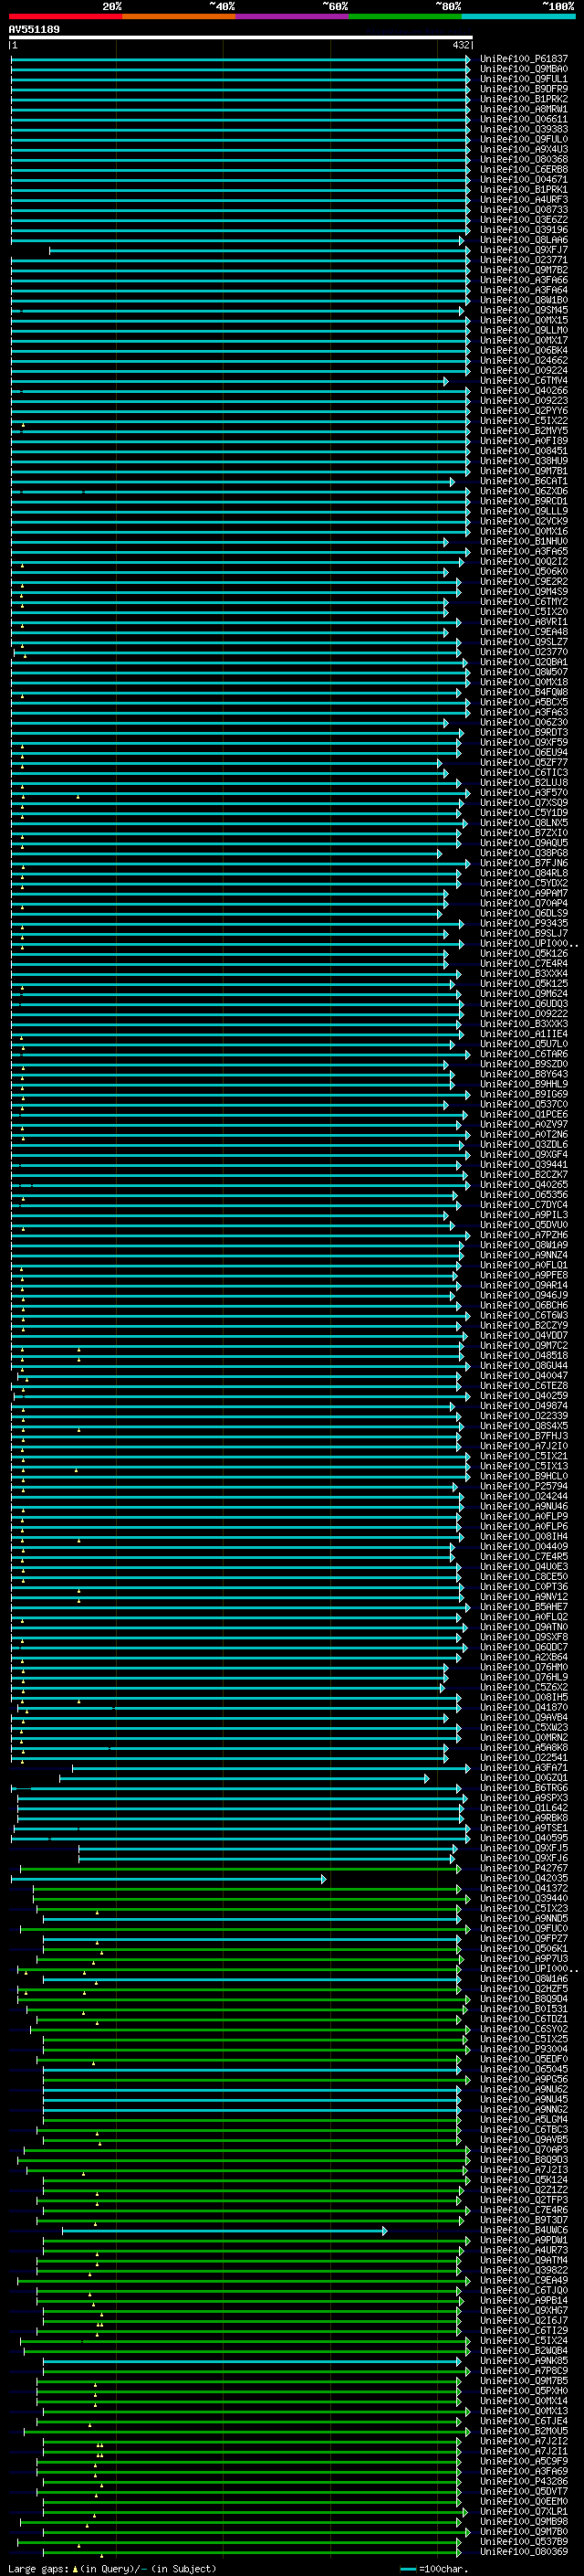Select UniRef100_Q39441 in the hit list
This screenshot has height=2576, width=584.
[x=524, y=1165]
